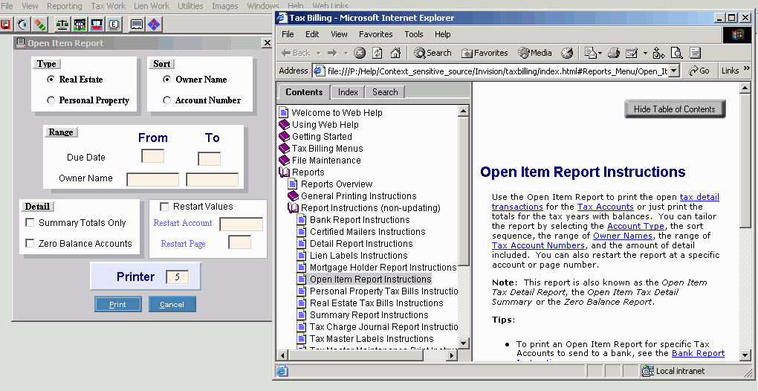Image resolution: width=758 pixels, height=391 pixels.
Task: Click the Due Date From field
Action: point(152,156)
